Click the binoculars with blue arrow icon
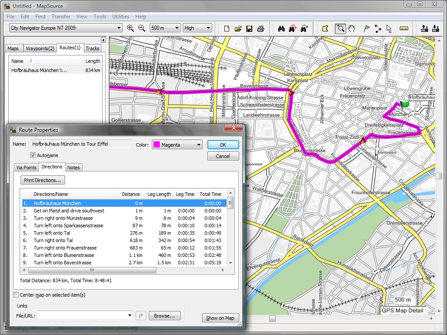This screenshot has width=447, height=335. coord(304,28)
